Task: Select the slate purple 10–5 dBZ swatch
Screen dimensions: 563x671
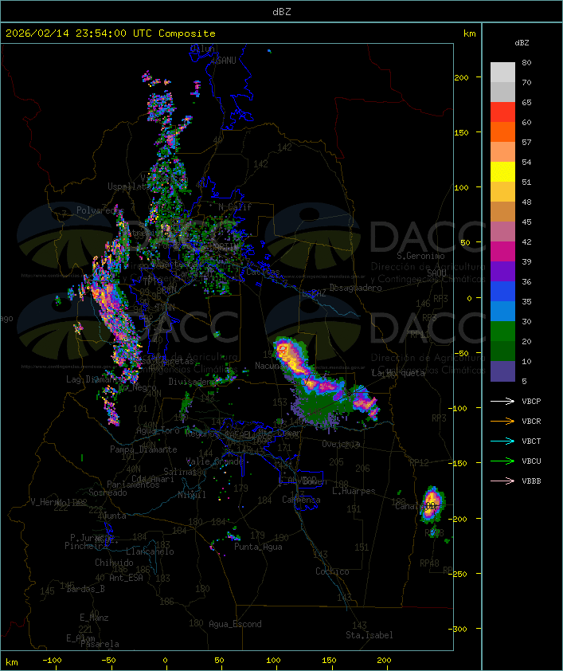Action: pyautogui.click(x=502, y=371)
